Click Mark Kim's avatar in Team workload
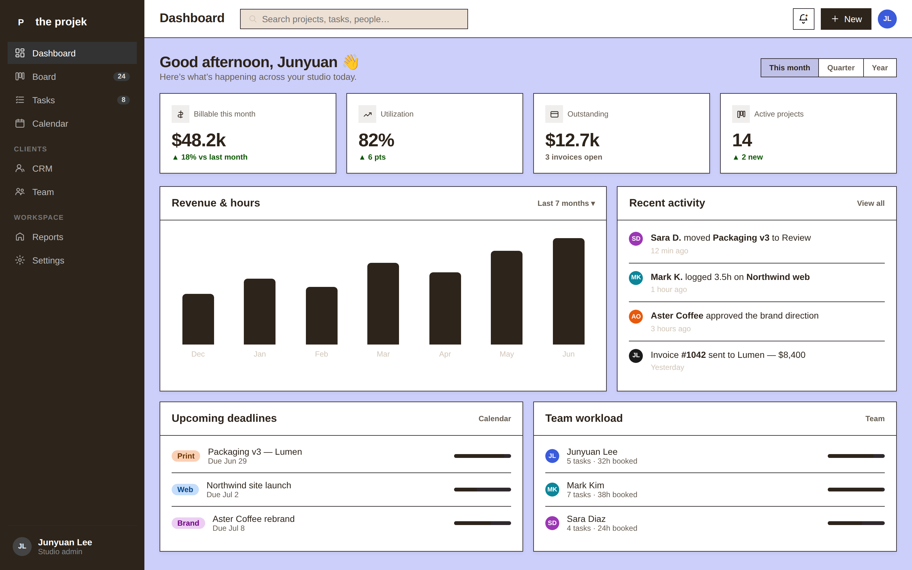The height and width of the screenshot is (570, 912). pyautogui.click(x=552, y=490)
